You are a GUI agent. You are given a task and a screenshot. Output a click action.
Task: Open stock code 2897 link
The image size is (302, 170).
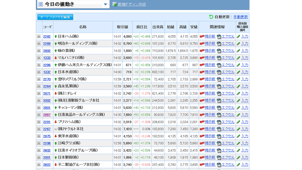click(47, 115)
